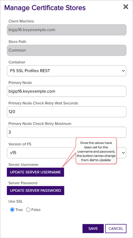Click the red callout note about button names

(96, 151)
